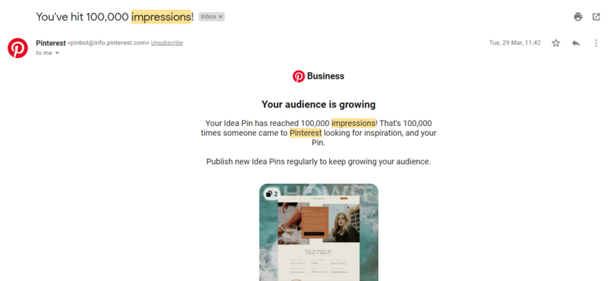Screen dimensions: 611x281
Task: Click the red Pinterest sender avatar
Action: [18, 48]
